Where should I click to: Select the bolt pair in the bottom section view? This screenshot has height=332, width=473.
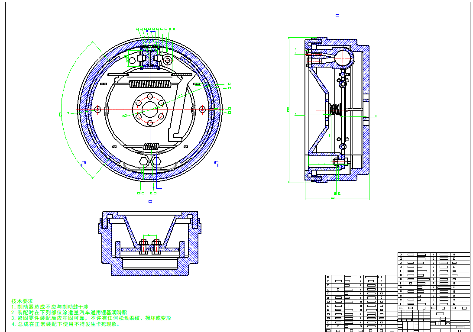pyautogui.click(x=150, y=248)
